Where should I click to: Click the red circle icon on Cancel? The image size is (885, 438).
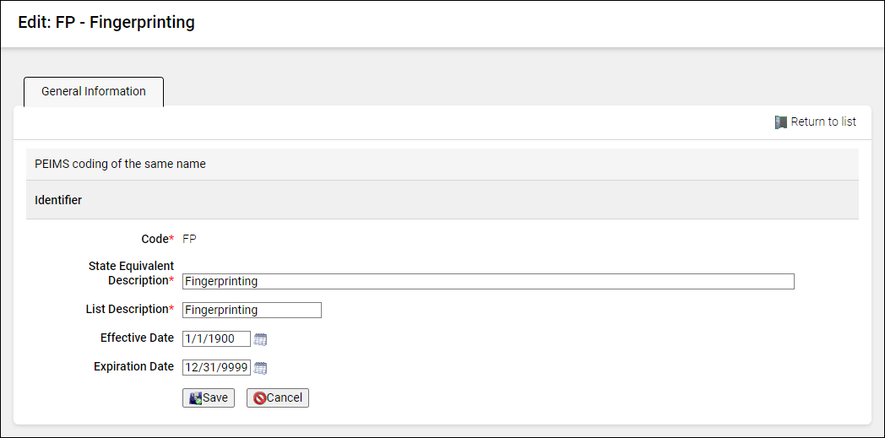(260, 398)
